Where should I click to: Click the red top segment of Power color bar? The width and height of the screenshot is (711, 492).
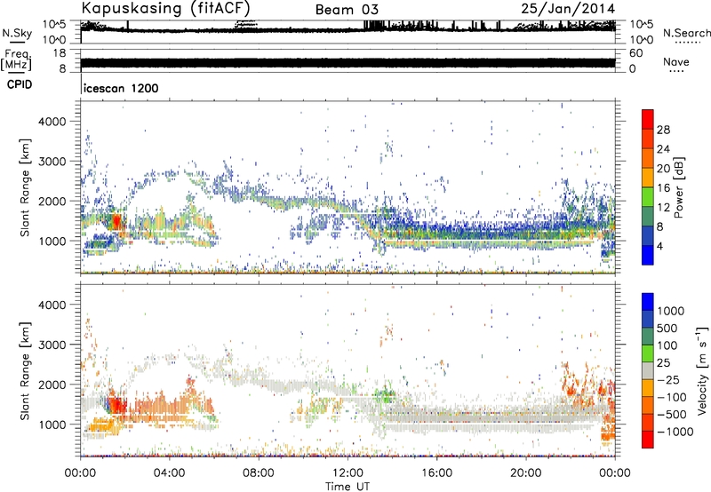click(x=648, y=119)
